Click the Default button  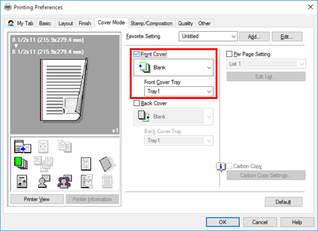coord(284,202)
